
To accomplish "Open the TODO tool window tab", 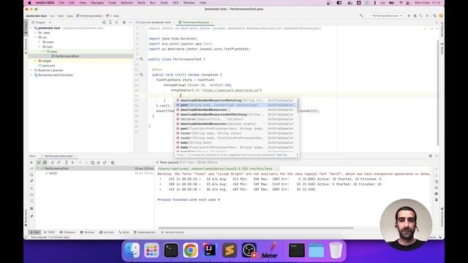I will pyautogui.click(x=50, y=232).
